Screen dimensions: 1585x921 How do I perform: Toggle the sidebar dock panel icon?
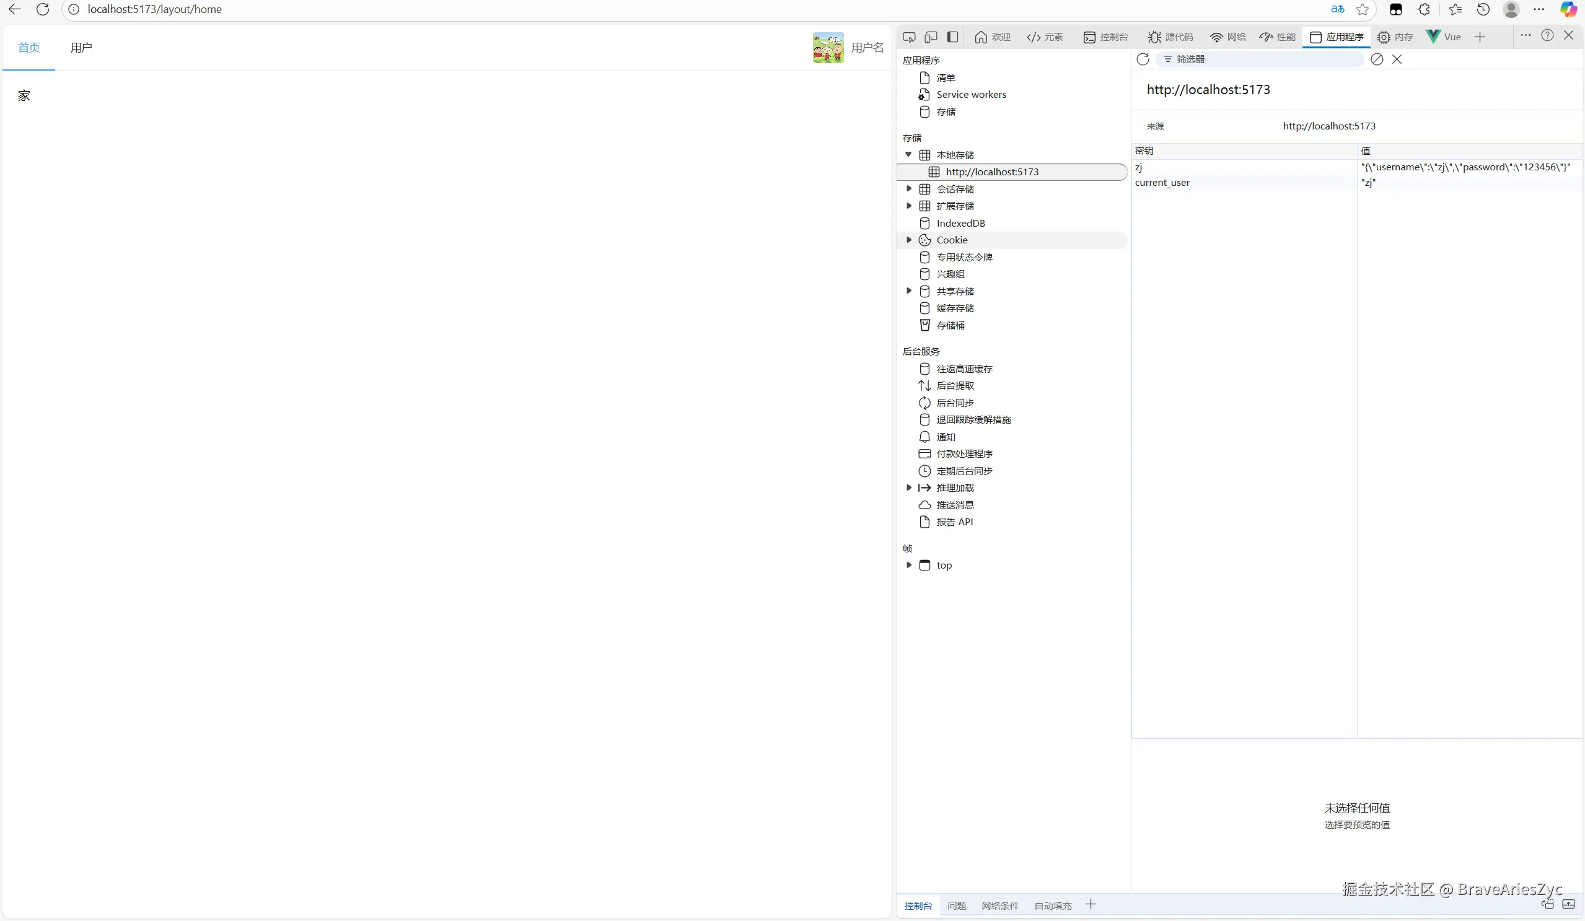pos(953,37)
